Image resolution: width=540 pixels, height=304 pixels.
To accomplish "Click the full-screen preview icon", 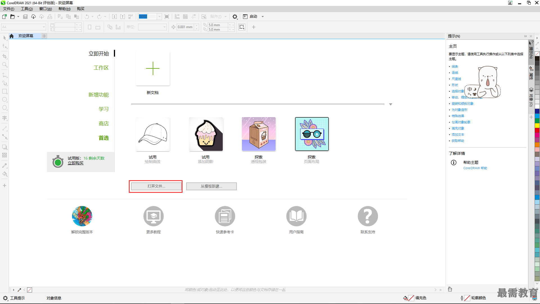I will click(167, 17).
